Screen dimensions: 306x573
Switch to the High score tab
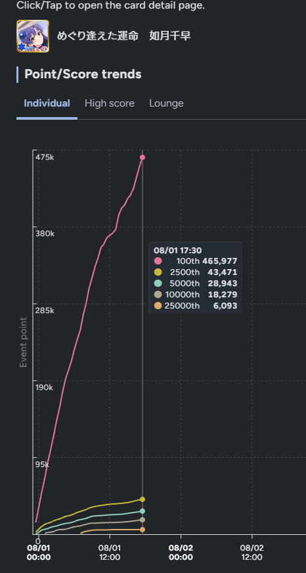pyautogui.click(x=110, y=103)
